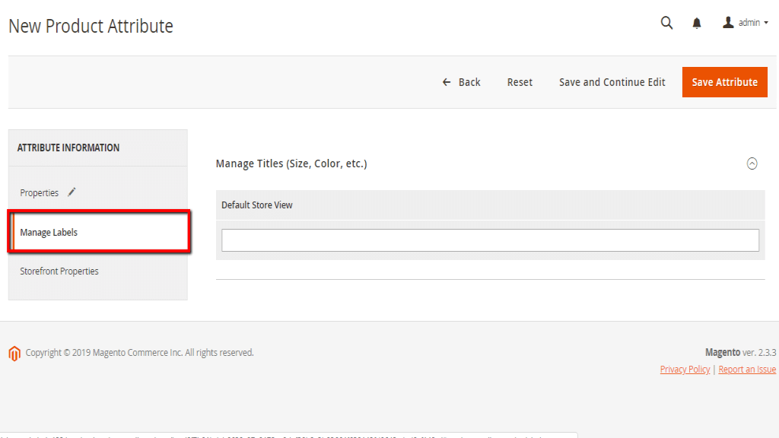Click the Back button
Viewport: 779px width, 438px height.
tap(461, 82)
